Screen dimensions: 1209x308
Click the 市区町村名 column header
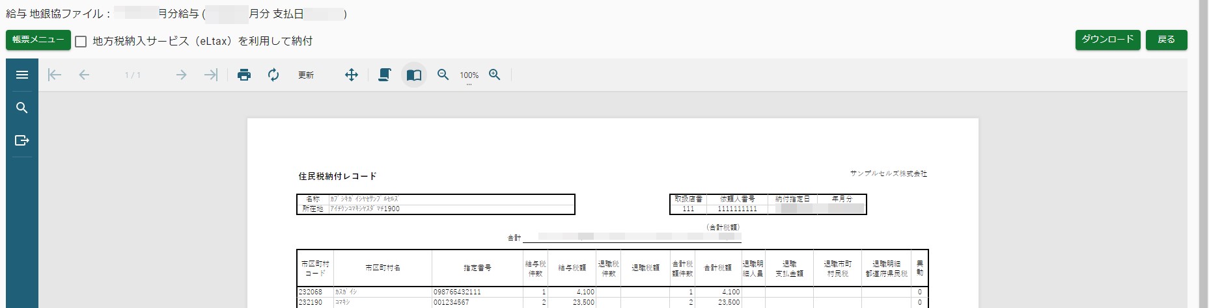383,268
